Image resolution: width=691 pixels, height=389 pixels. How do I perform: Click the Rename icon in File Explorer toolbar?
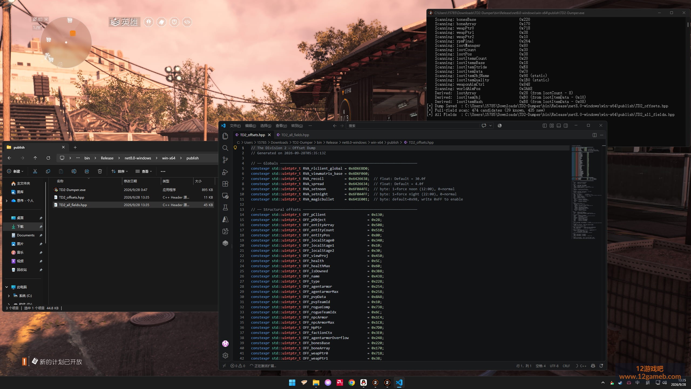pos(74,171)
